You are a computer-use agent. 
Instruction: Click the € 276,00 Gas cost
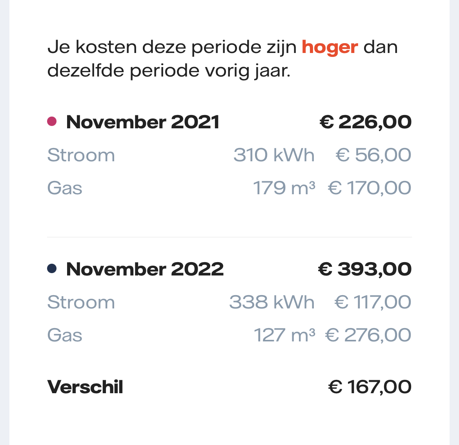point(368,335)
